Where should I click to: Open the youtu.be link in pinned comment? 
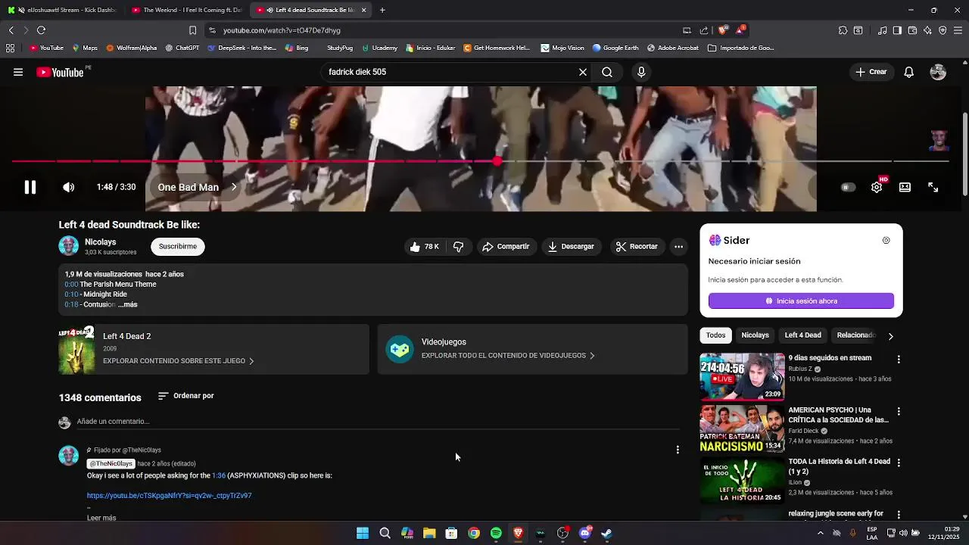click(x=169, y=496)
